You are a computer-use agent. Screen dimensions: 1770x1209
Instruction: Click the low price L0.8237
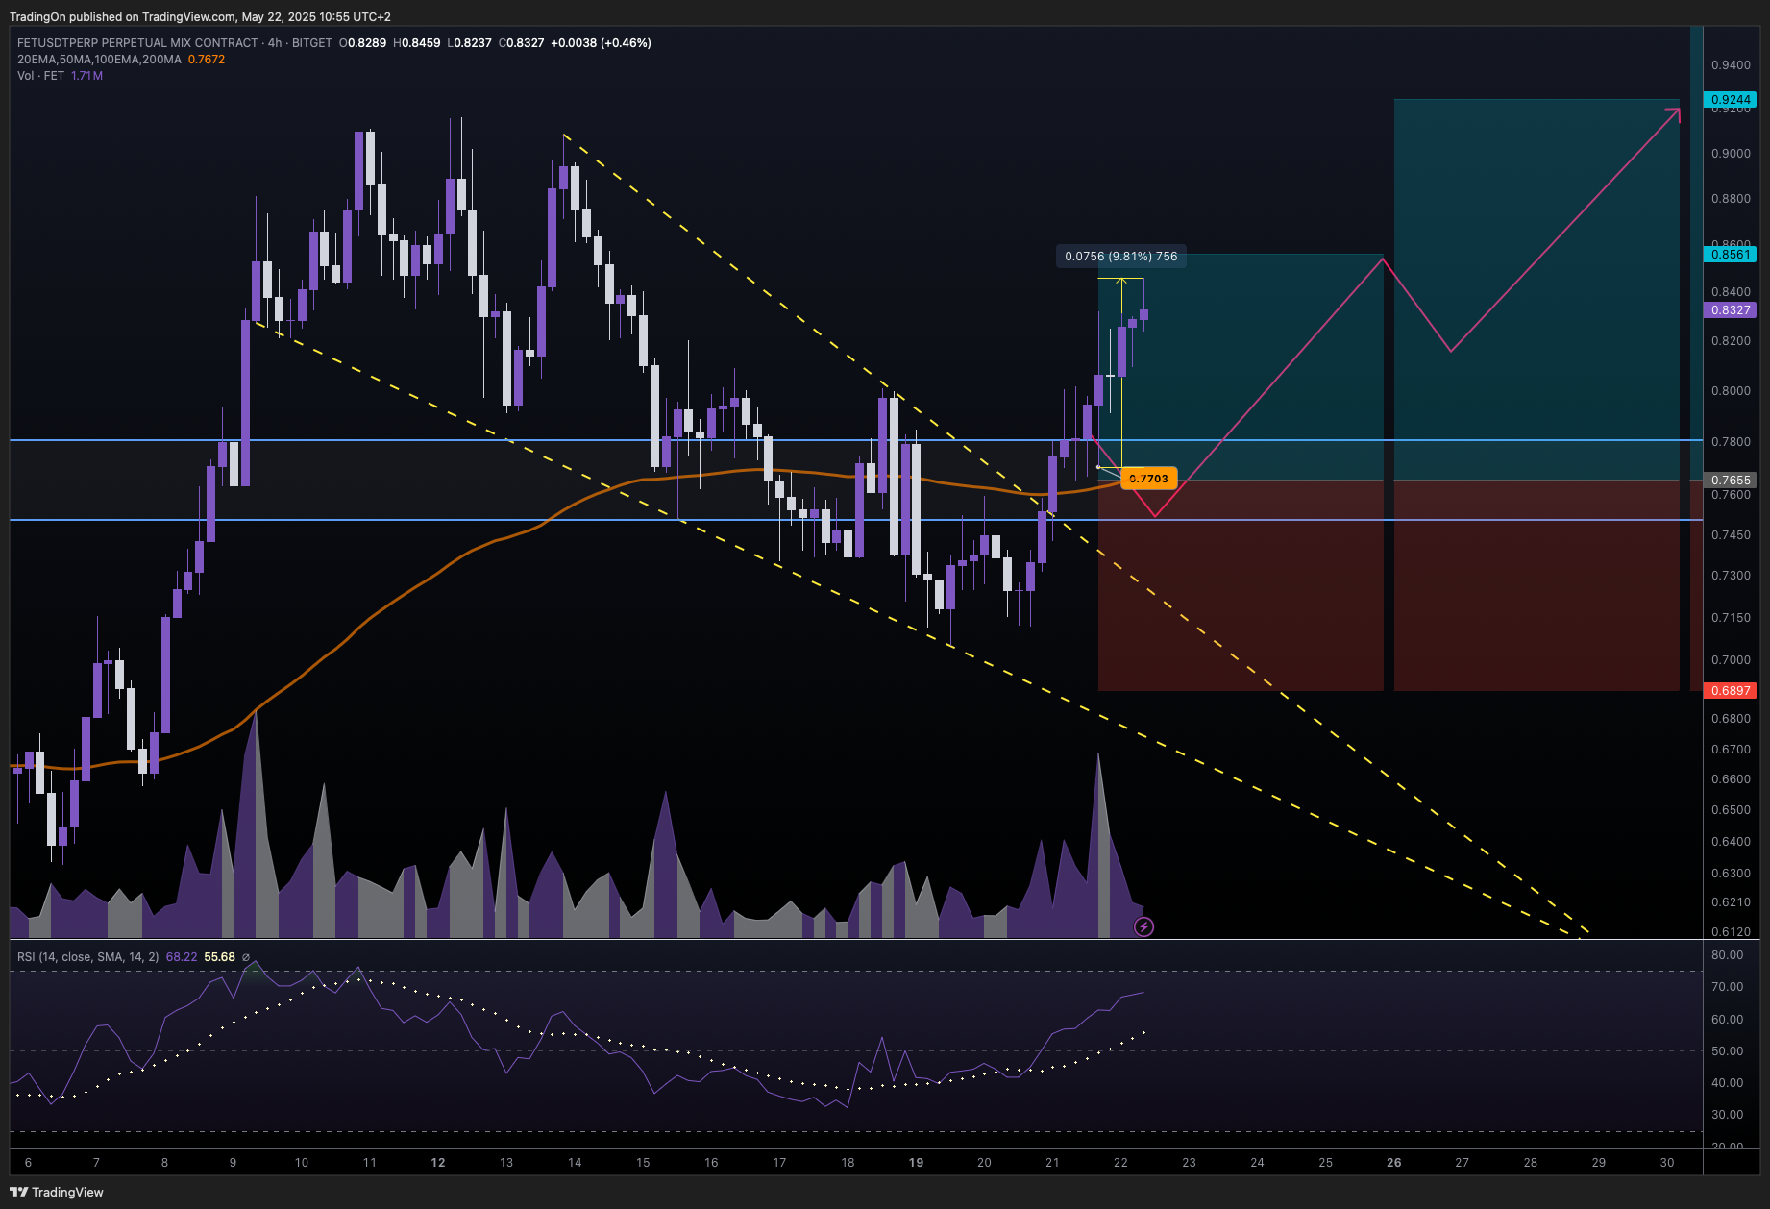[470, 43]
